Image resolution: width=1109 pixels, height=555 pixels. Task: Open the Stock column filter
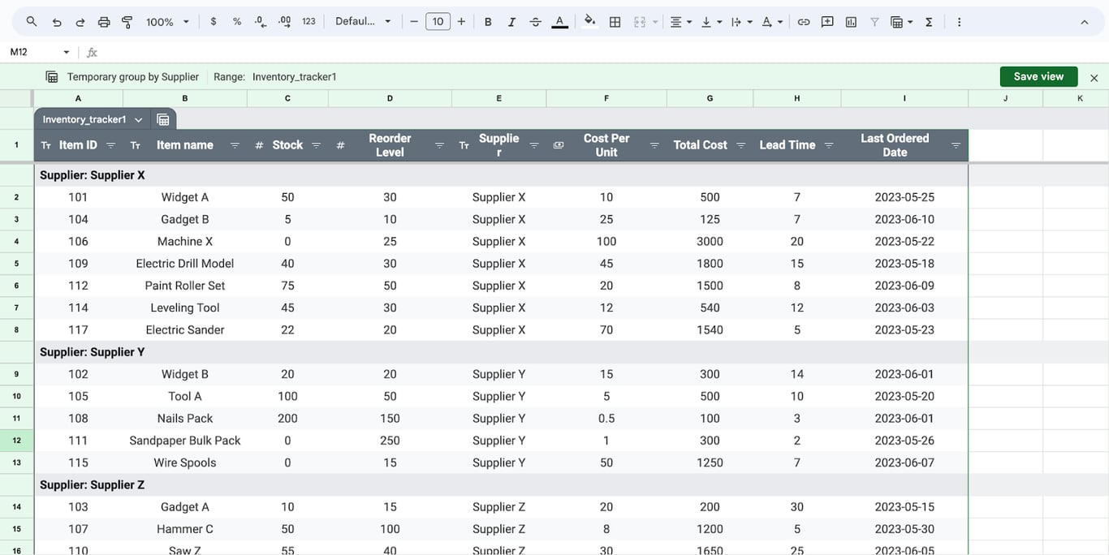click(x=317, y=145)
